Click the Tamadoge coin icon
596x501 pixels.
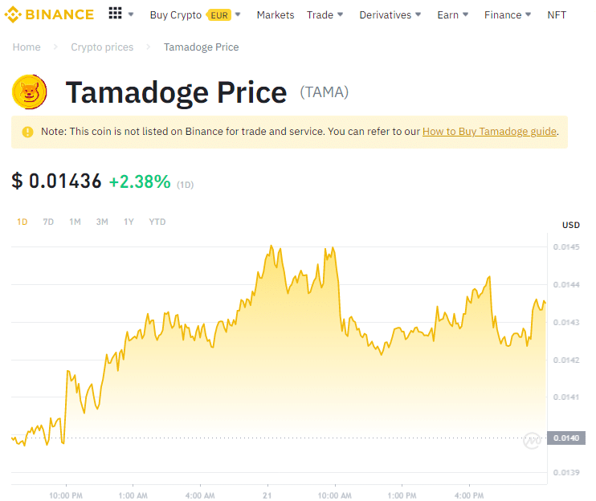[29, 92]
